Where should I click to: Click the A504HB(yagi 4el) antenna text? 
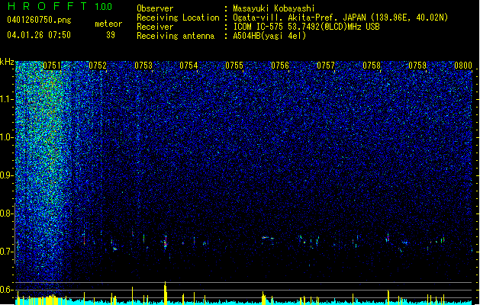(269, 36)
